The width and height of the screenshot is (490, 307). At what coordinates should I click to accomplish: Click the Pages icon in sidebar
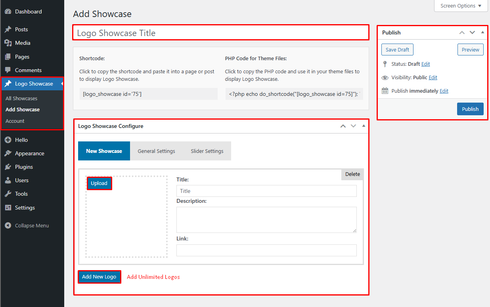pos(8,57)
